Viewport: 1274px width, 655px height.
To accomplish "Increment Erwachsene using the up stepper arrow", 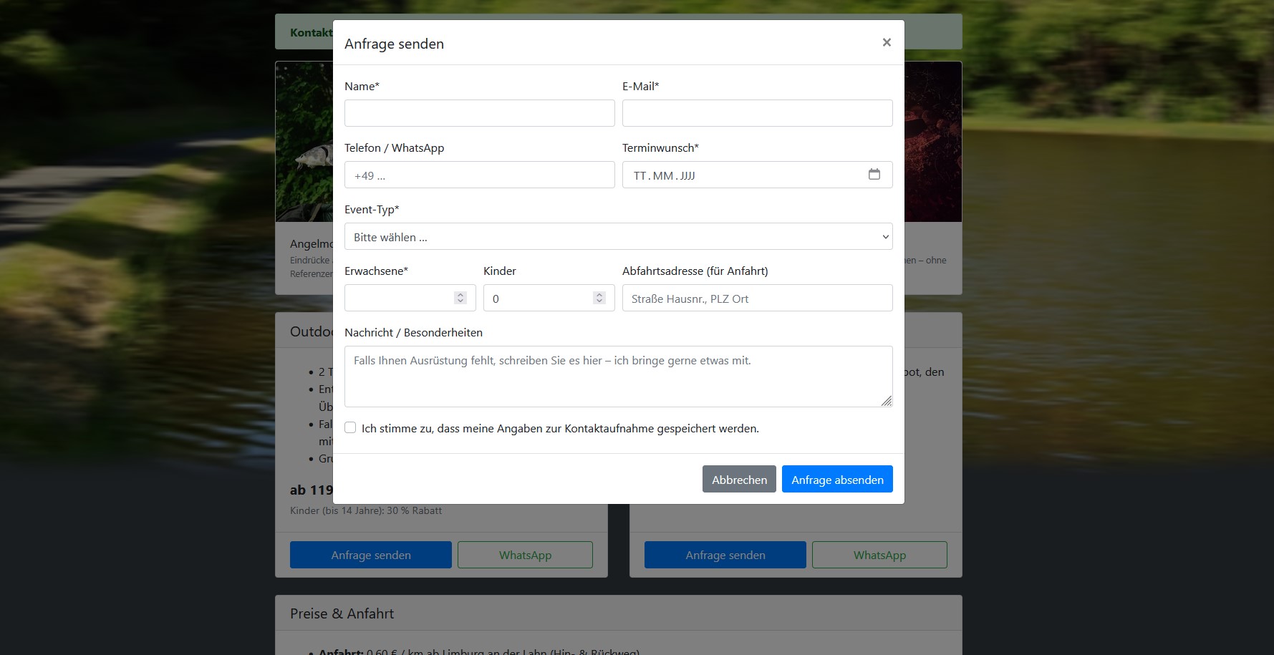I will (460, 293).
